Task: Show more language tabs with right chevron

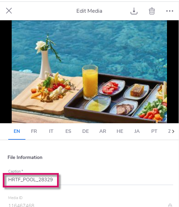Action: click(173, 131)
